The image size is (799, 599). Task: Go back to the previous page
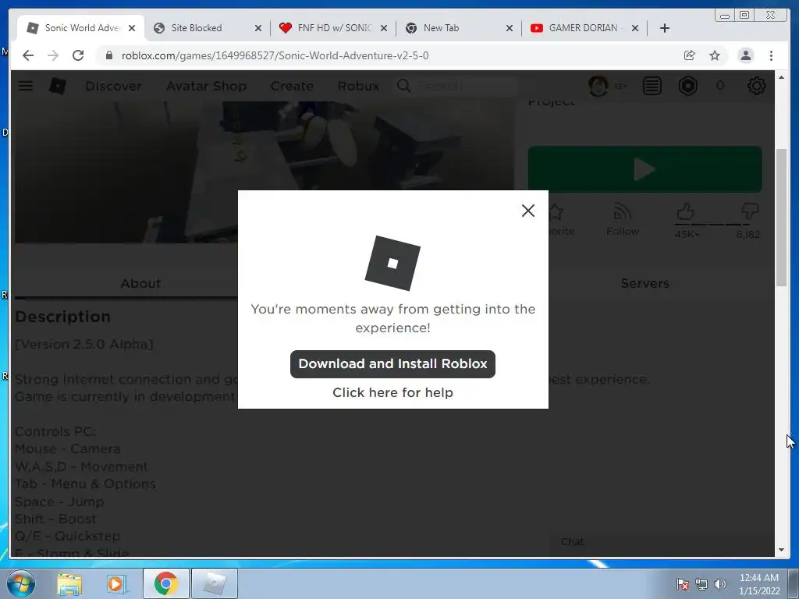tap(28, 55)
